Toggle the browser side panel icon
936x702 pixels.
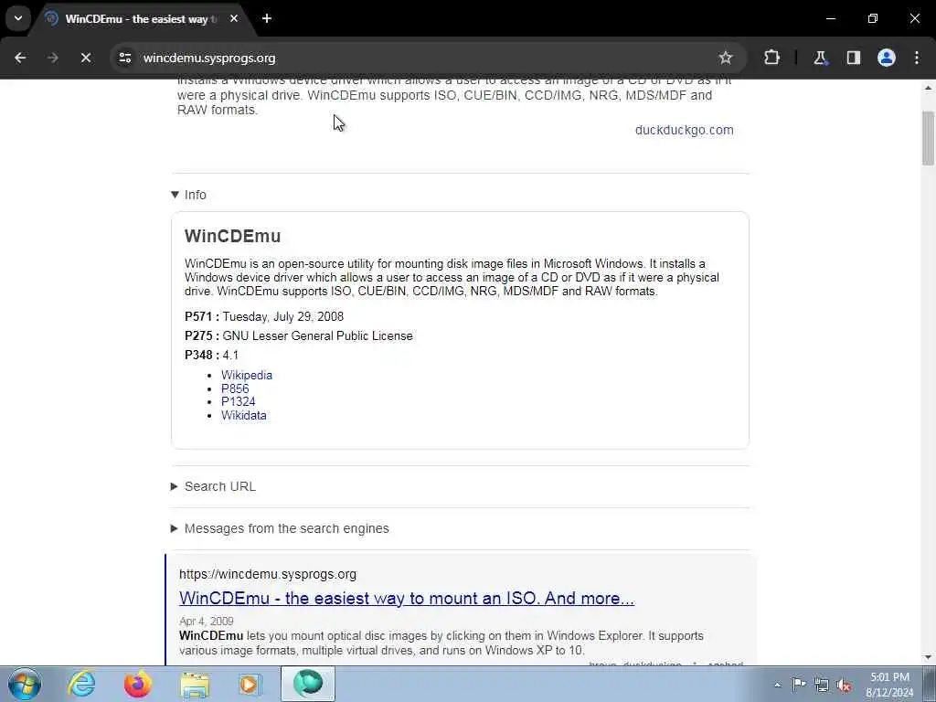853,58
